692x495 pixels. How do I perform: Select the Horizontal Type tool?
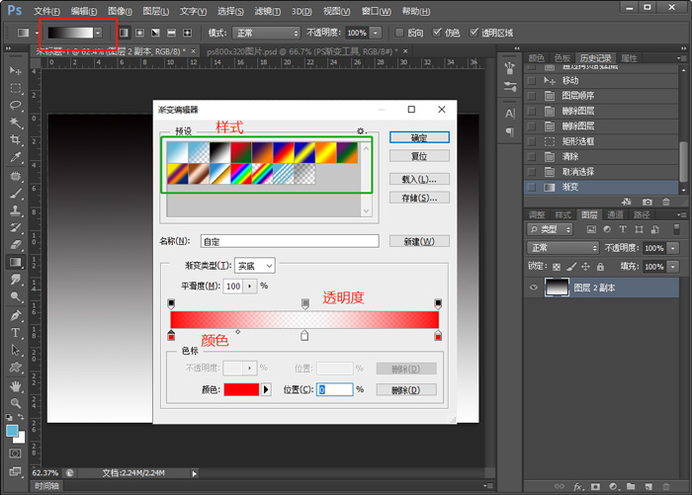(x=16, y=332)
